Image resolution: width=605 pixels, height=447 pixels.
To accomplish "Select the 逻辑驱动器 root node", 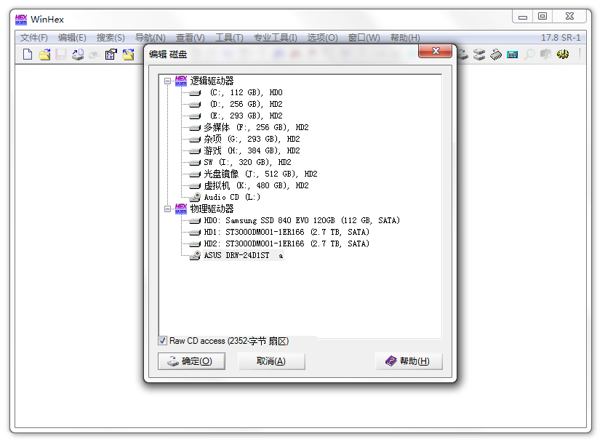I will point(212,81).
